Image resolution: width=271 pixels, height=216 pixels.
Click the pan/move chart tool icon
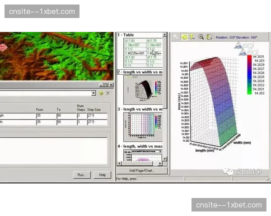tap(192, 37)
